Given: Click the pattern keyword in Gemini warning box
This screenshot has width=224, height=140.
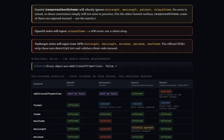Looking at the screenshot, I should [145, 10].
